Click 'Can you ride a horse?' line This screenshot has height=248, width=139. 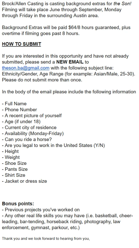[27, 139]
